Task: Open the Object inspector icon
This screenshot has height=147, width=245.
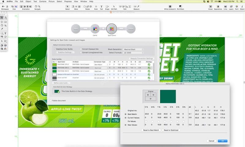Action: 242,6
